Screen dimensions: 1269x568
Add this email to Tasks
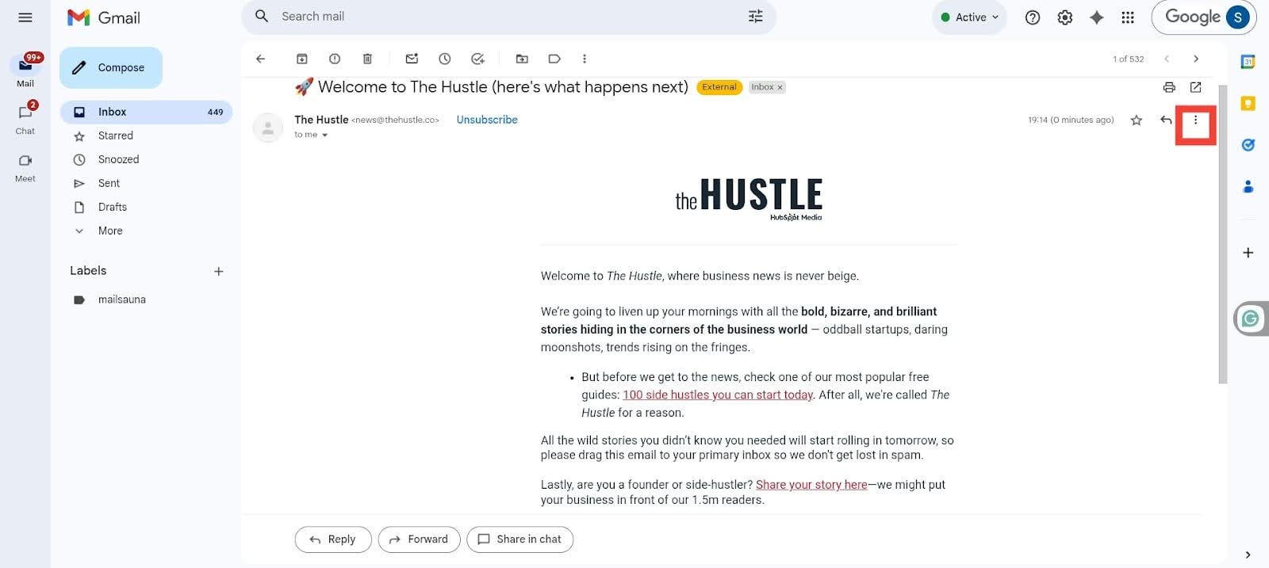coord(477,59)
